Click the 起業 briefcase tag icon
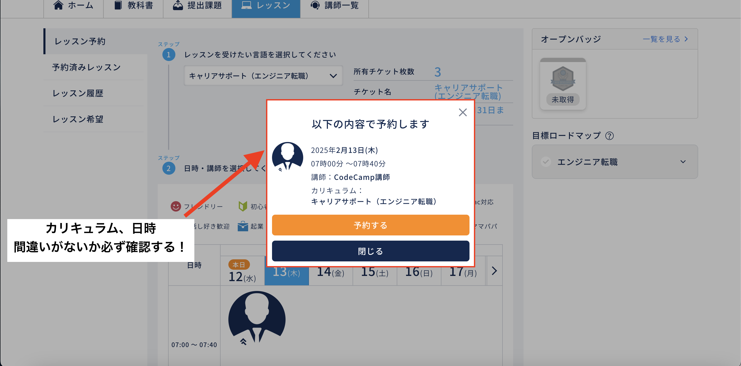Image resolution: width=741 pixels, height=366 pixels. point(243,226)
